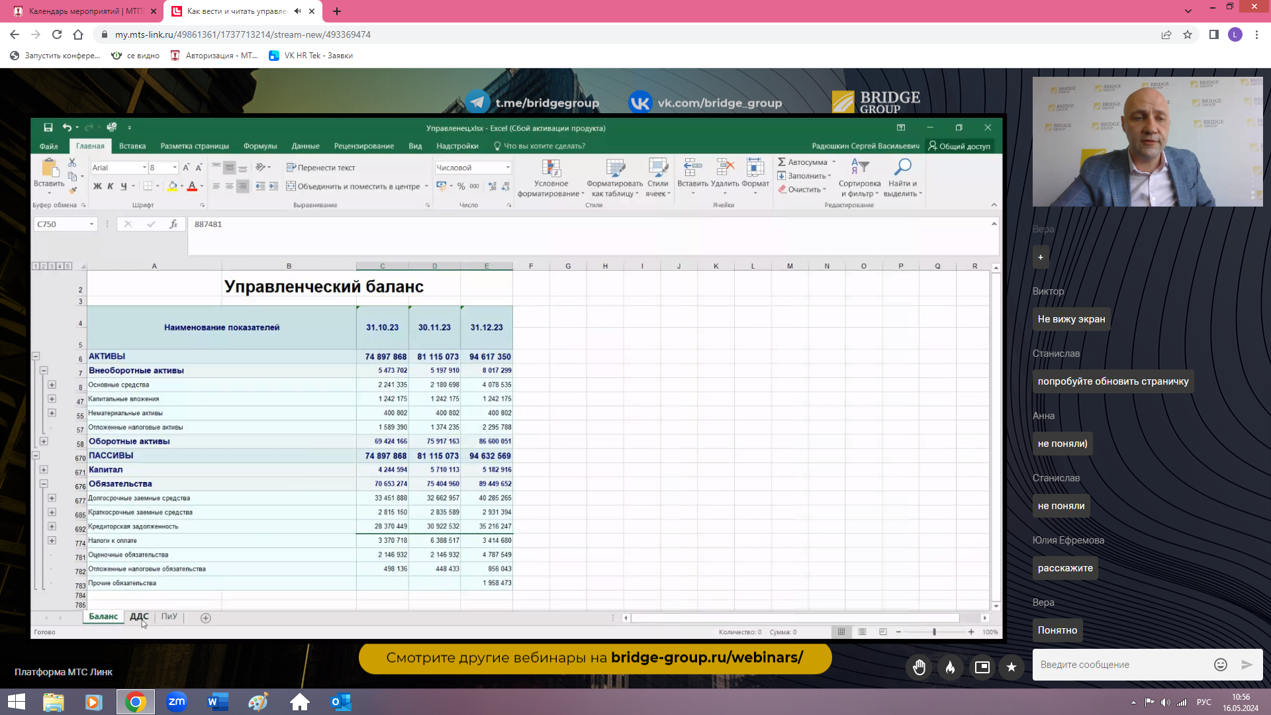Open the Авторизация - МТ bookmark
This screenshot has height=715, width=1271.
[x=214, y=56]
